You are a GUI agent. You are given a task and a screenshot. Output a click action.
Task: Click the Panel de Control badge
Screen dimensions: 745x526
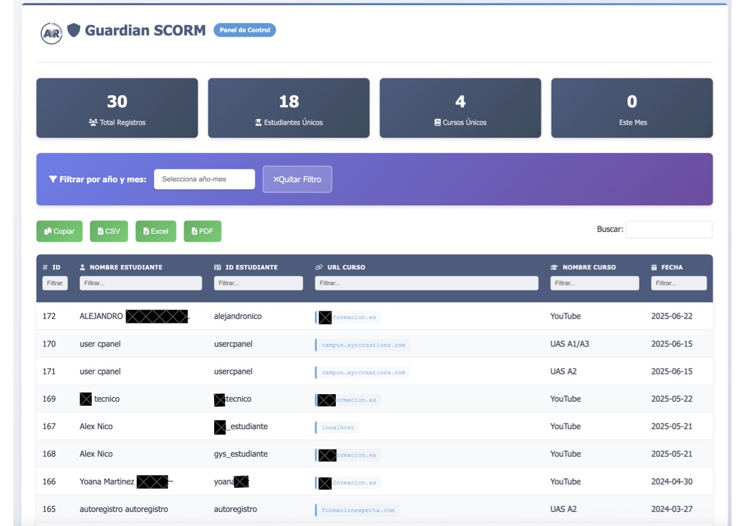point(245,30)
